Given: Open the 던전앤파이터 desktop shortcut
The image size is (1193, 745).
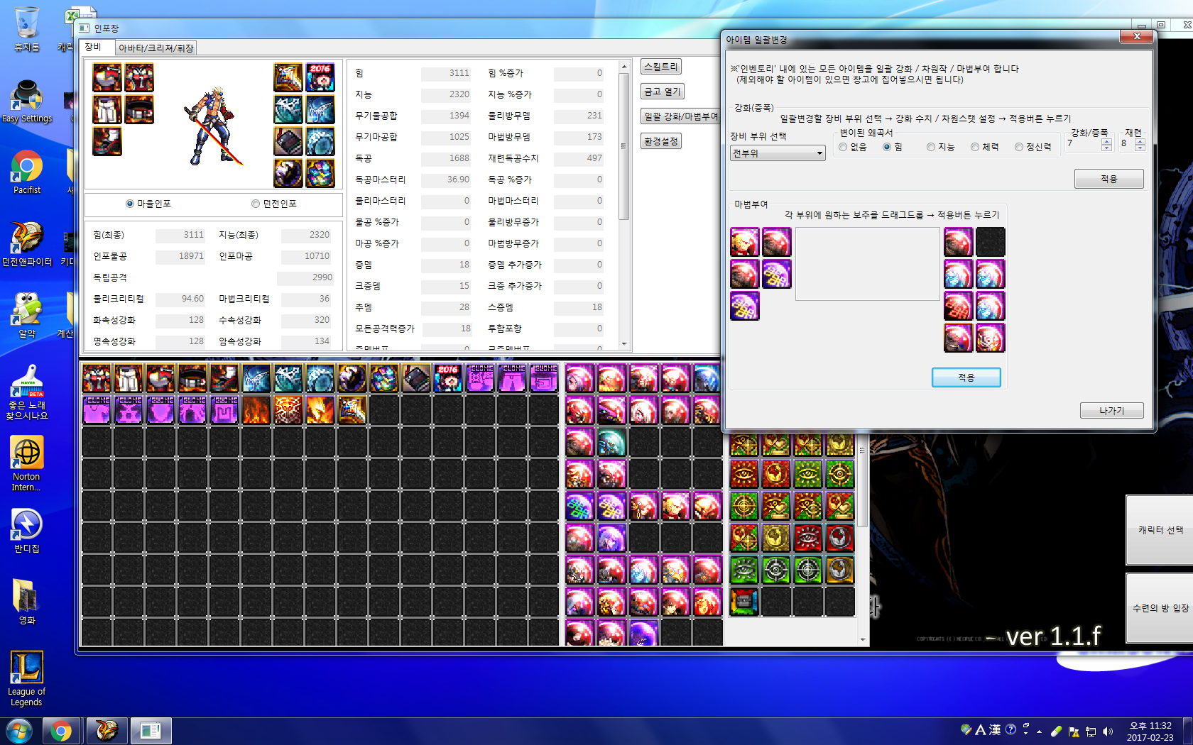Looking at the screenshot, I should tap(27, 244).
